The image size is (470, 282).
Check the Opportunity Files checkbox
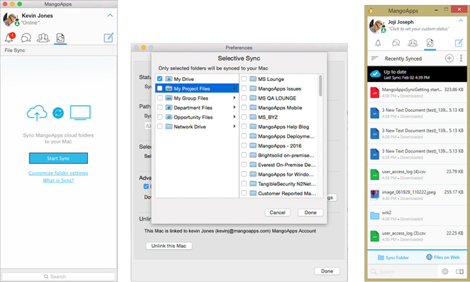tap(160, 117)
